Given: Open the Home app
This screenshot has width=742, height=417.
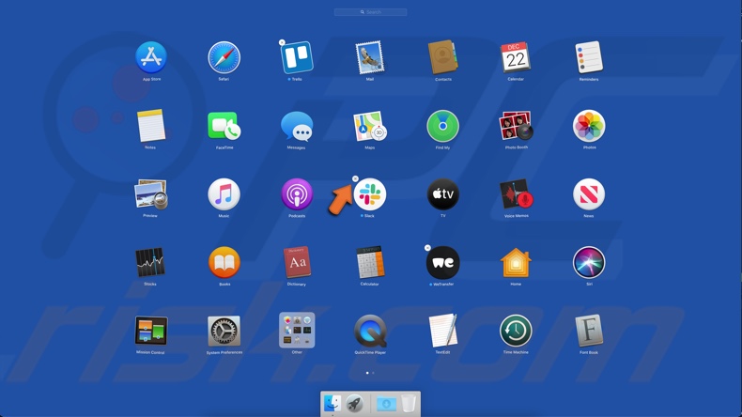Looking at the screenshot, I should coord(516,262).
